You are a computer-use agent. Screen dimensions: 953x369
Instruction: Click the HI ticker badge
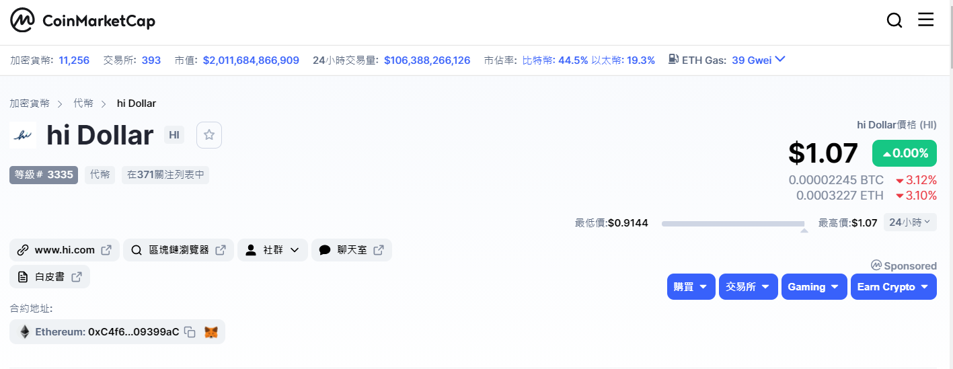[x=174, y=135]
